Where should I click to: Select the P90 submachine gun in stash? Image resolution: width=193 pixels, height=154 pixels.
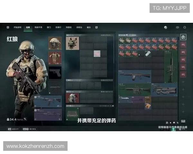click(164, 90)
